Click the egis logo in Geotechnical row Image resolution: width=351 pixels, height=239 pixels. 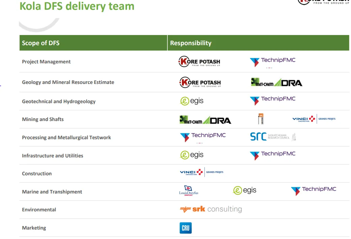pyautogui.click(x=192, y=101)
